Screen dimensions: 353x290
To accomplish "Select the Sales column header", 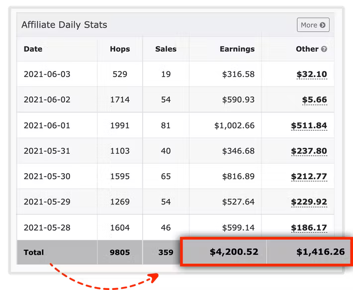I will coord(166,49).
